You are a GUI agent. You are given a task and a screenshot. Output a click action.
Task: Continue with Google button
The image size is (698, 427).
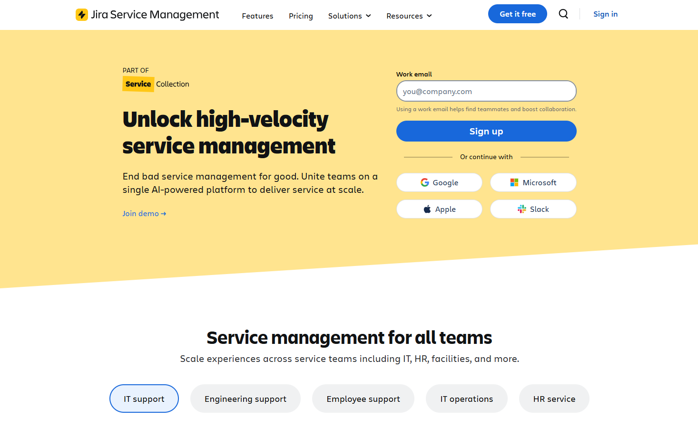[x=439, y=182]
